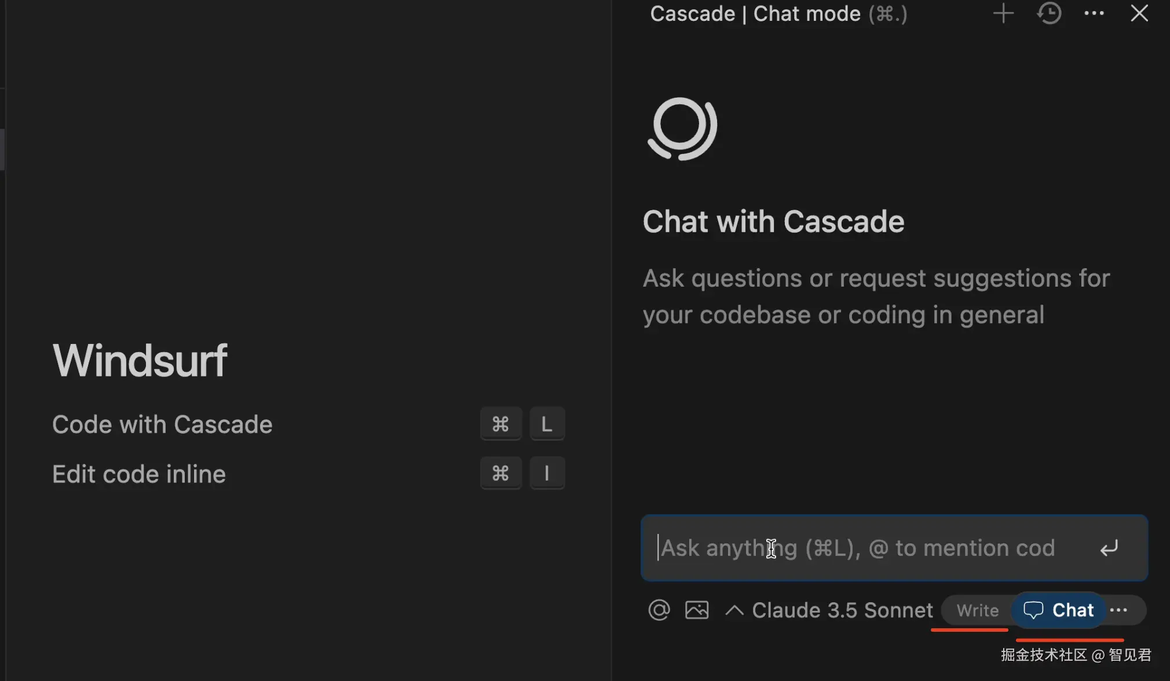Close the Cascade panel

(x=1139, y=13)
